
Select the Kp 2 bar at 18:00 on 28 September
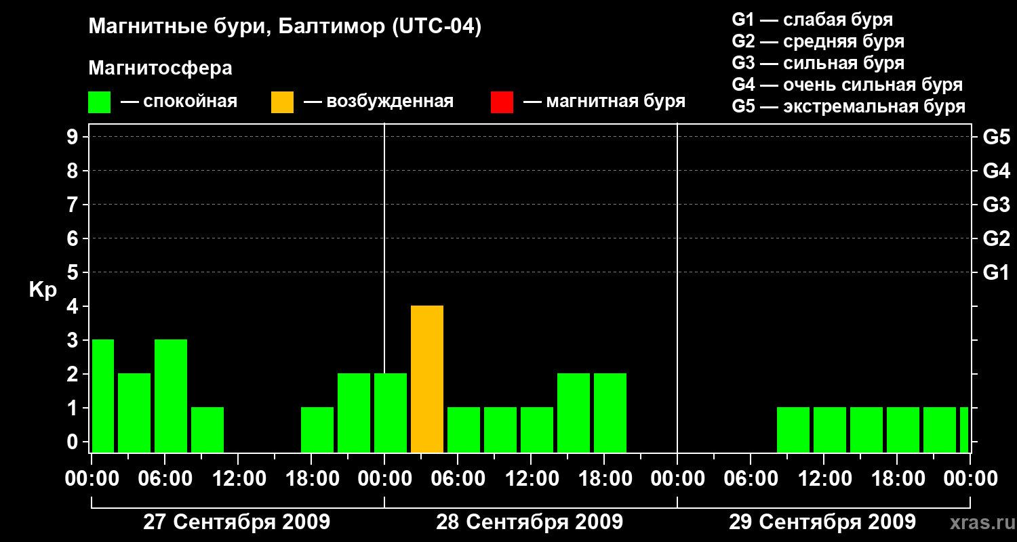(x=610, y=413)
